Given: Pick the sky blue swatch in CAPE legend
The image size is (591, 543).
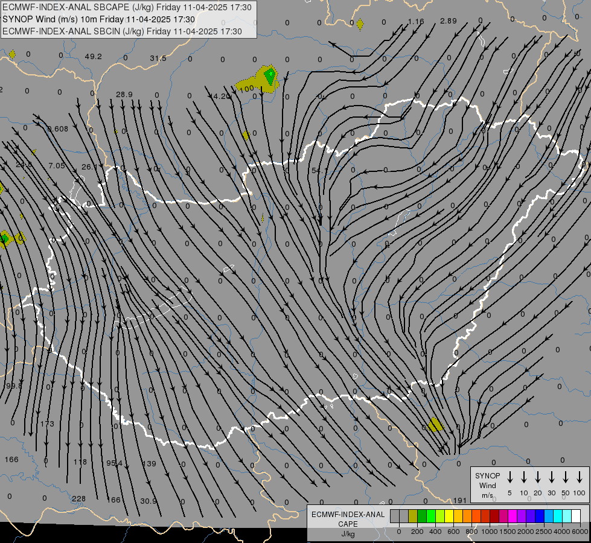Looking at the screenshot, I should click(548, 516).
